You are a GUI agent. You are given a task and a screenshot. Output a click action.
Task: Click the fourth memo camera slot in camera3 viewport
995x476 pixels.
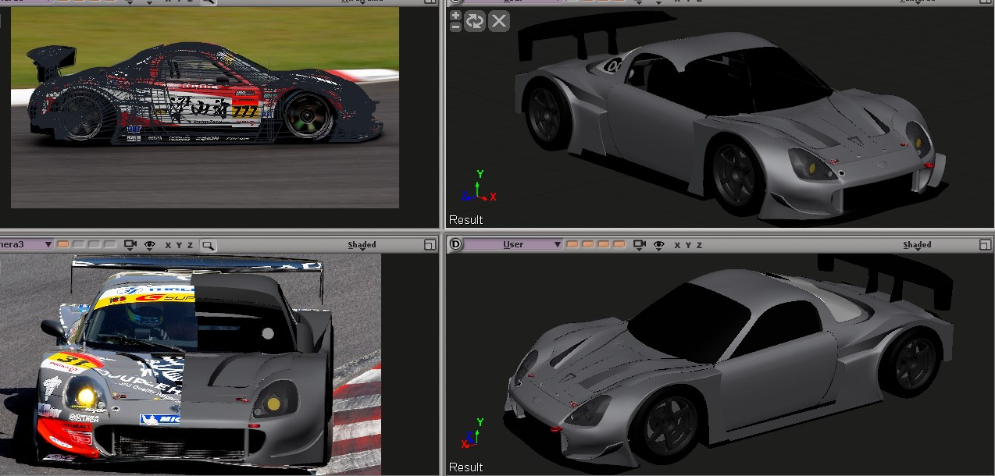coord(110,244)
